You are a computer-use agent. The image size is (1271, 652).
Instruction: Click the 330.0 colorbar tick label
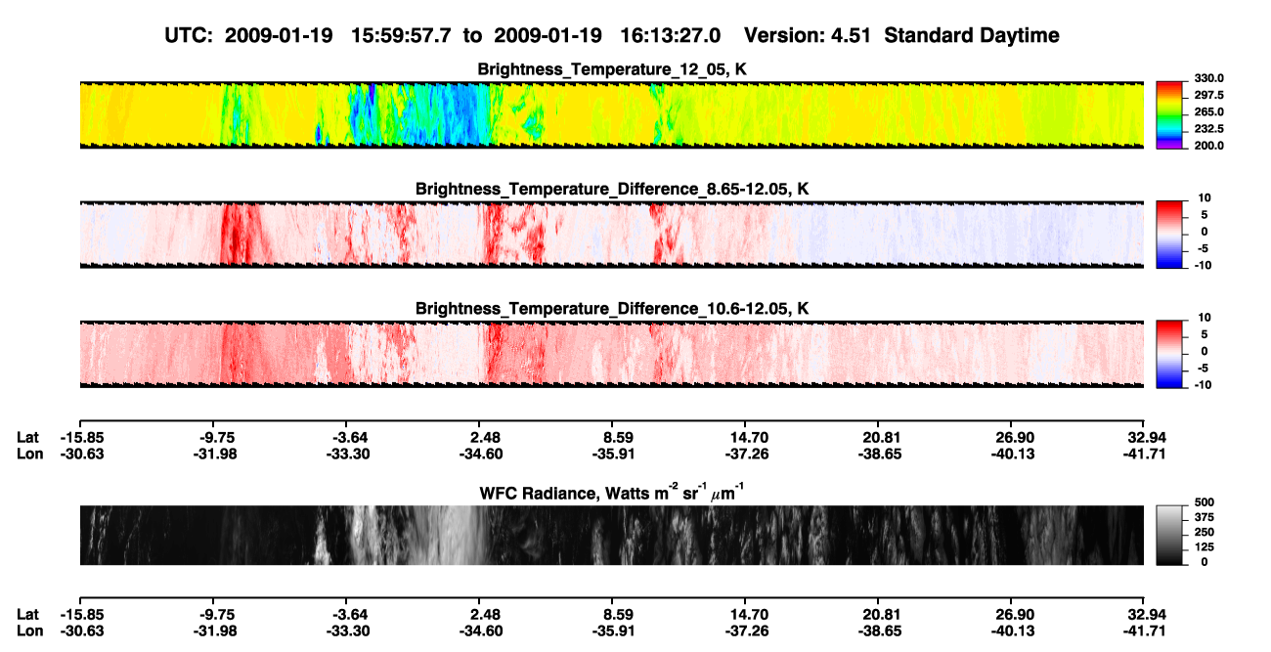1209,78
